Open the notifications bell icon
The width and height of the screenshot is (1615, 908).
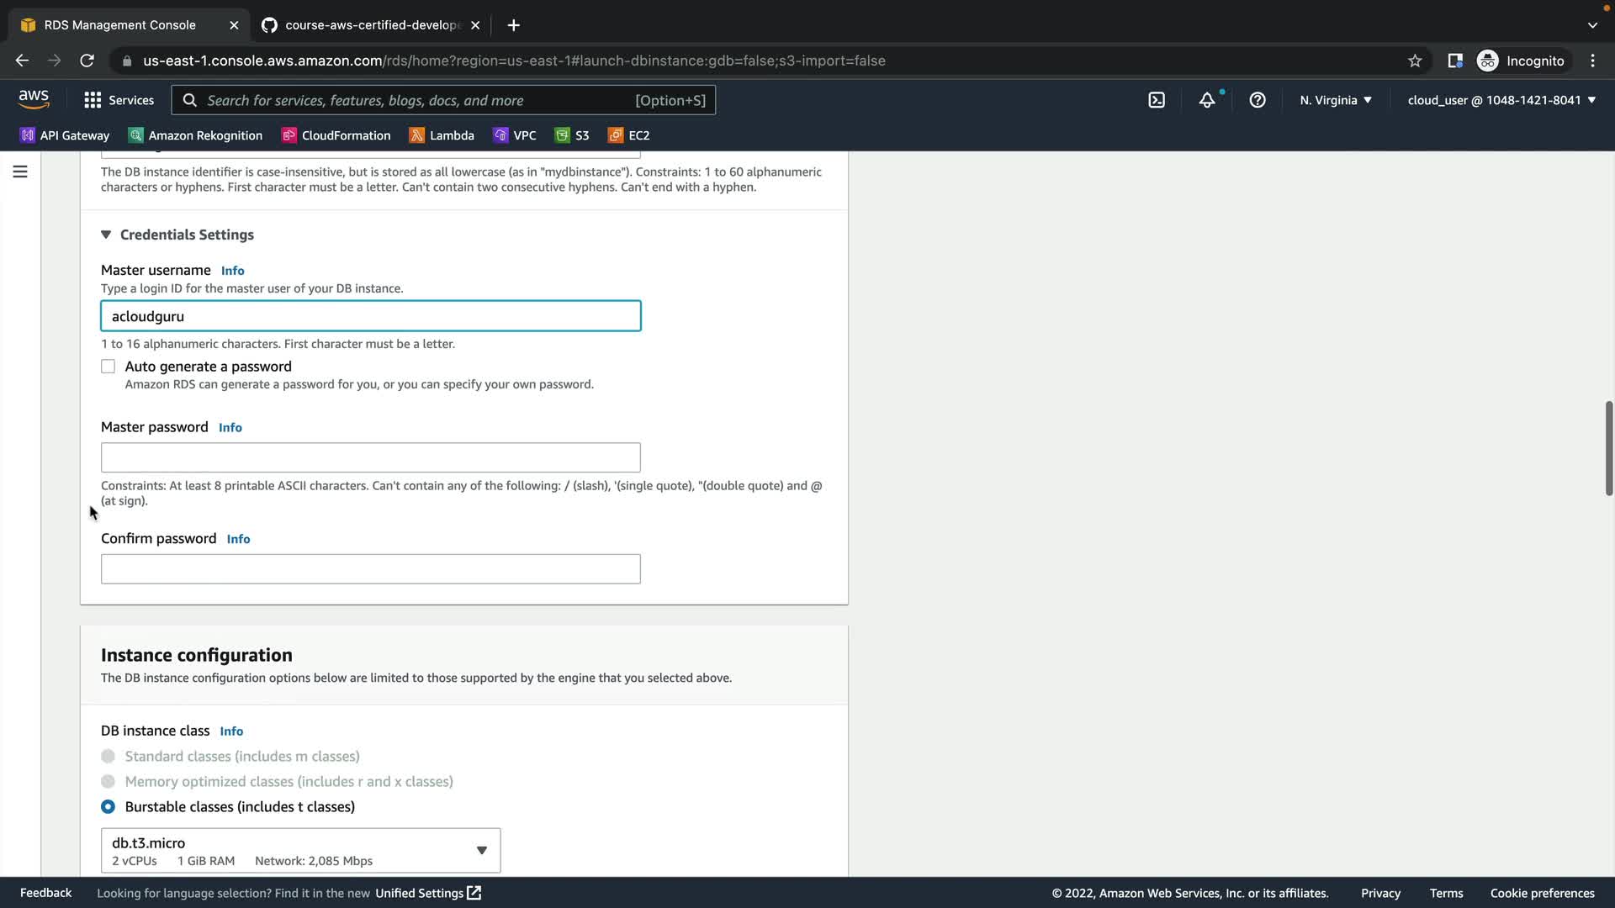click(1207, 100)
